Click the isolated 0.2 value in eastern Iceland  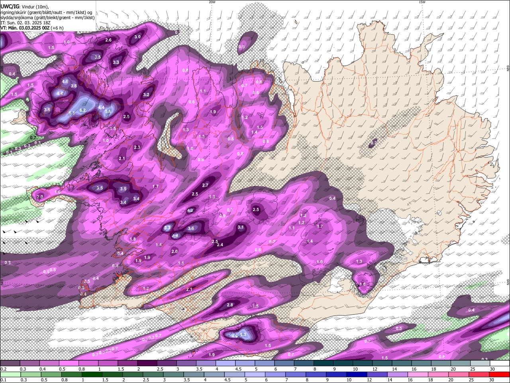(374, 142)
